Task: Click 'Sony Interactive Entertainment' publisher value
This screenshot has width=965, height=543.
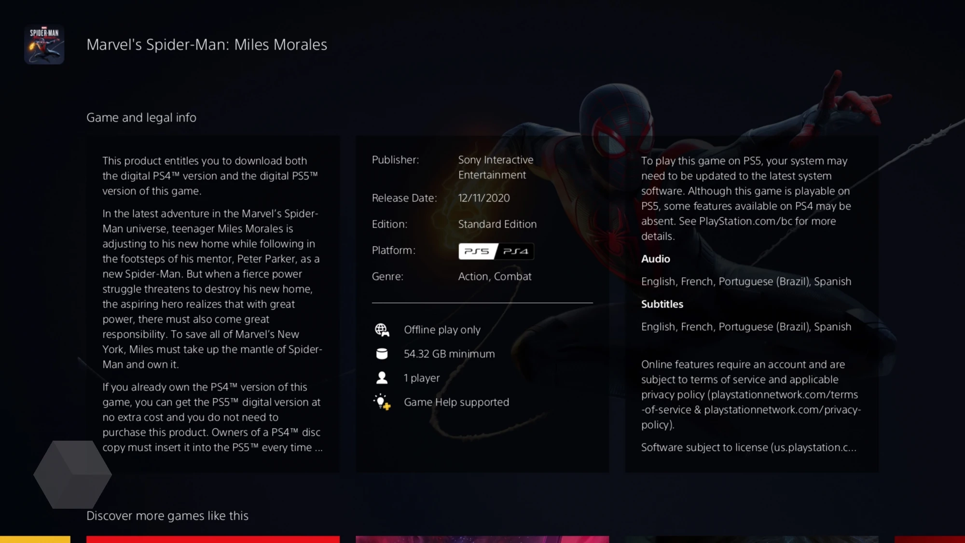Action: coord(496,167)
